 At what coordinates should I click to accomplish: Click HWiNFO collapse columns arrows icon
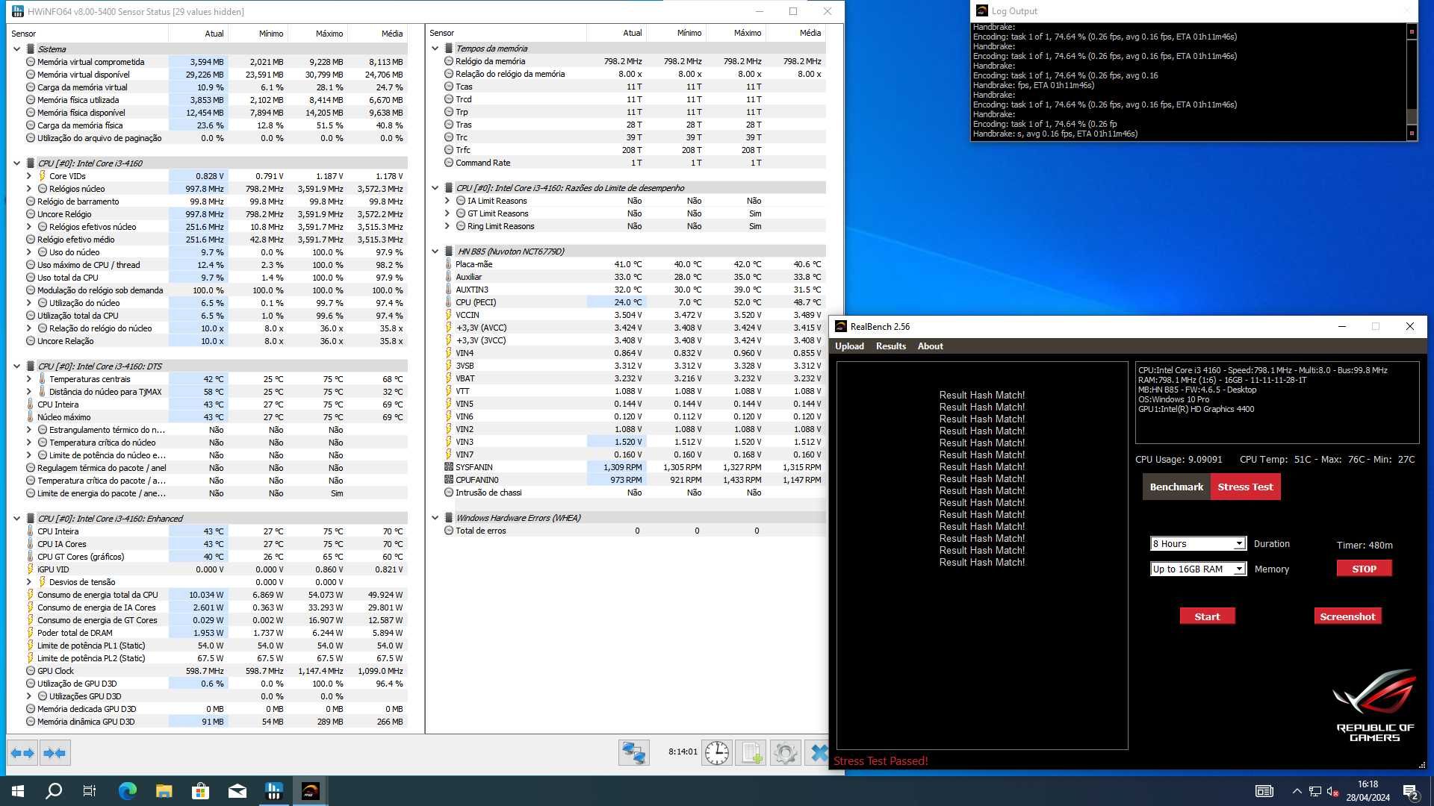55,753
